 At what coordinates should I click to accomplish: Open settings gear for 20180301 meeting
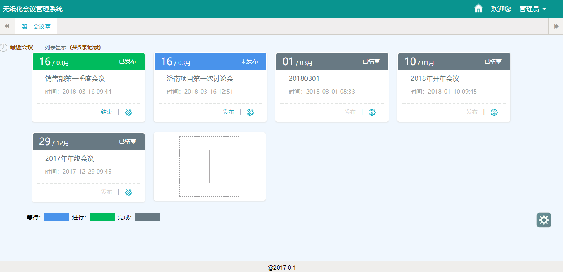[372, 112]
